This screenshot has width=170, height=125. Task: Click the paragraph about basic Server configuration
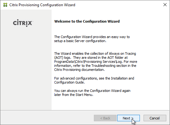coord(92,39)
